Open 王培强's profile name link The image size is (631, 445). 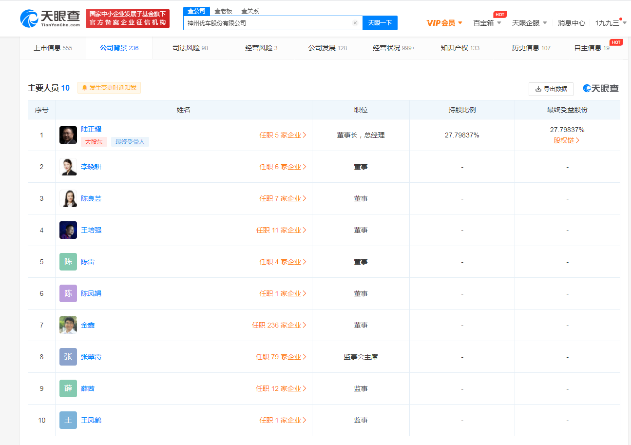91,230
